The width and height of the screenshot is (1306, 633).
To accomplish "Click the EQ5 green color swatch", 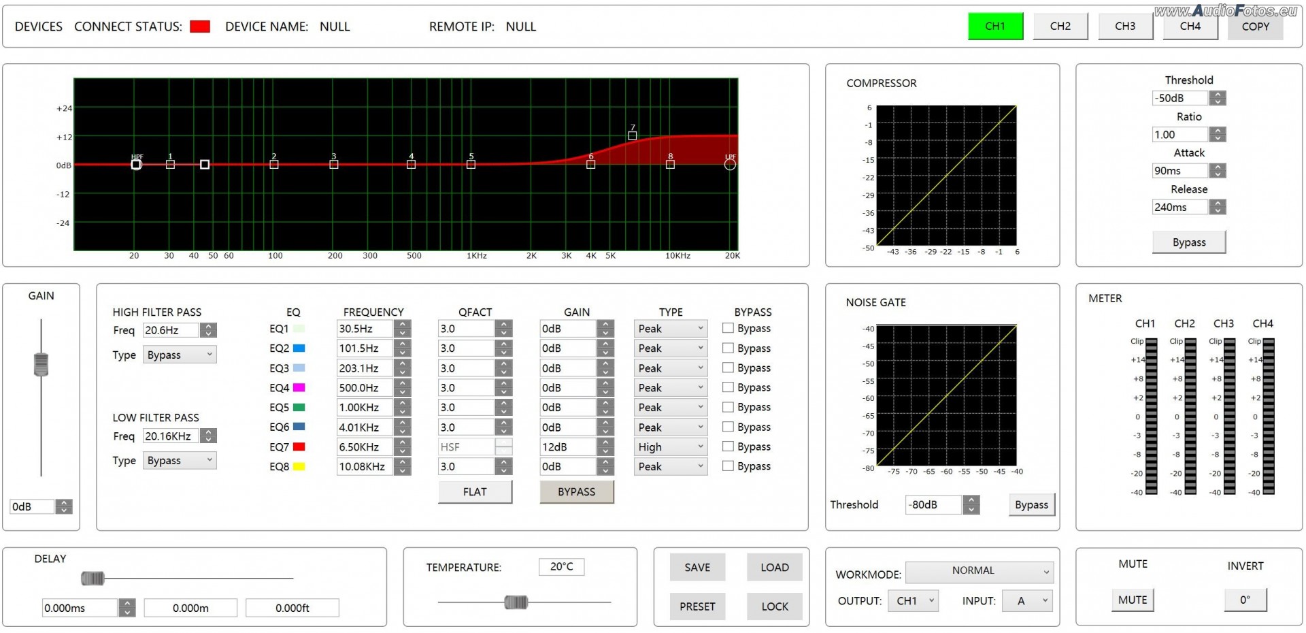I will click(299, 408).
